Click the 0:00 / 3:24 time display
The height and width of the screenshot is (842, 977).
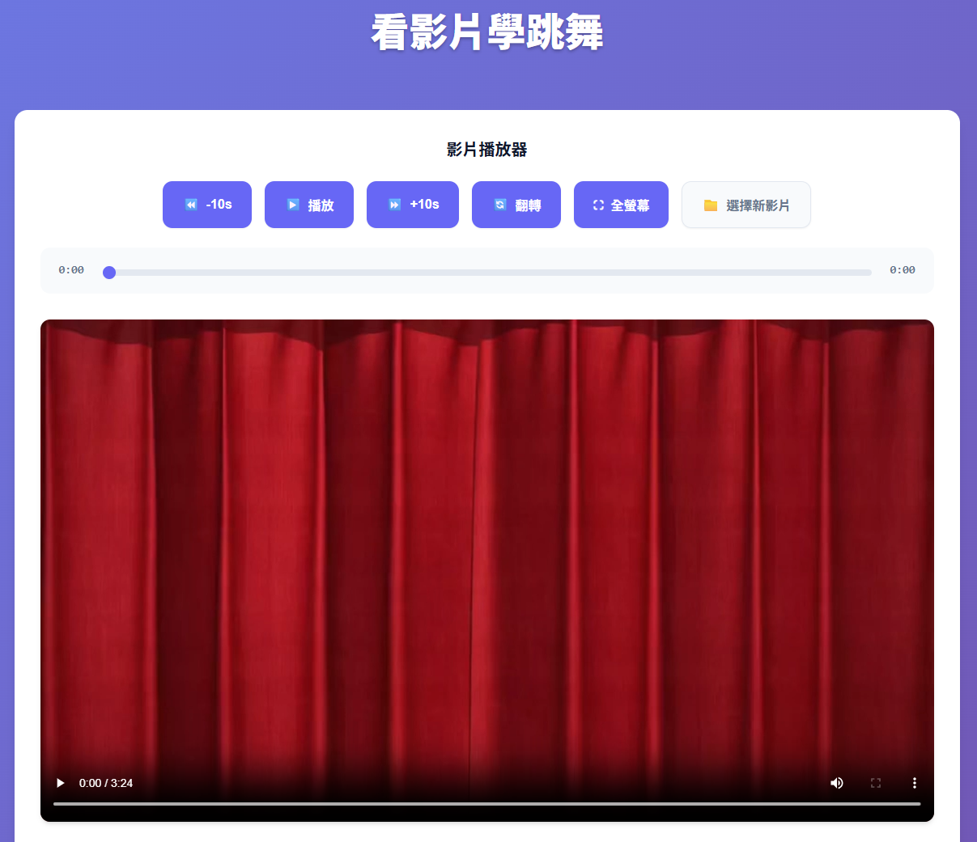tap(106, 783)
